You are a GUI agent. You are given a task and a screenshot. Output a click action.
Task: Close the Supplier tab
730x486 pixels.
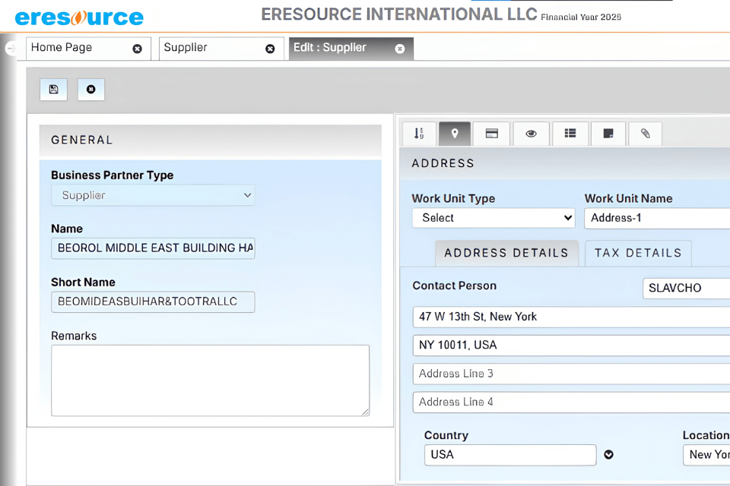(270, 49)
